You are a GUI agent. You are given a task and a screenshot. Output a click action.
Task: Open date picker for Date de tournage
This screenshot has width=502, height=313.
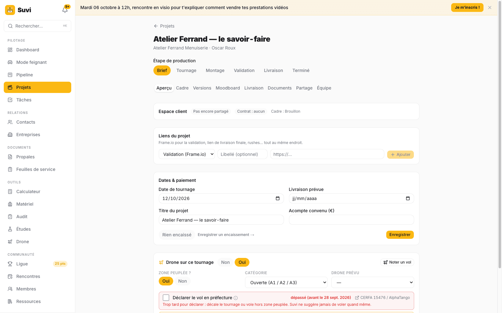tap(278, 198)
